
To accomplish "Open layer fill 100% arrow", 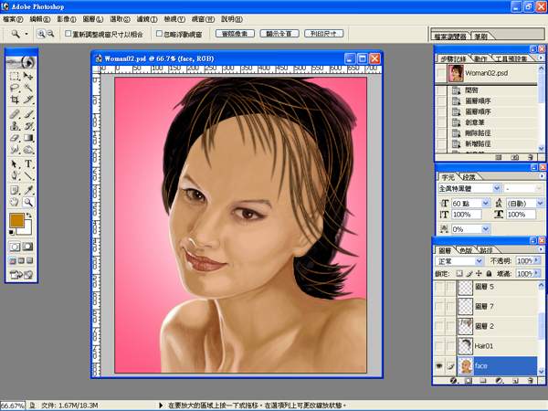I will [x=537, y=273].
